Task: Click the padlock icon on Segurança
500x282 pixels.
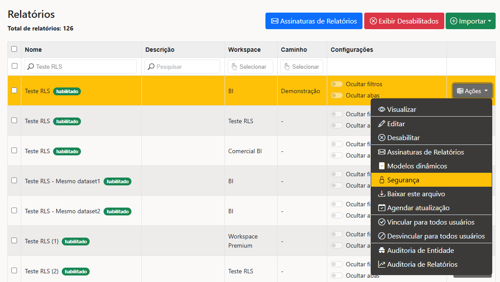Action: [x=381, y=180]
